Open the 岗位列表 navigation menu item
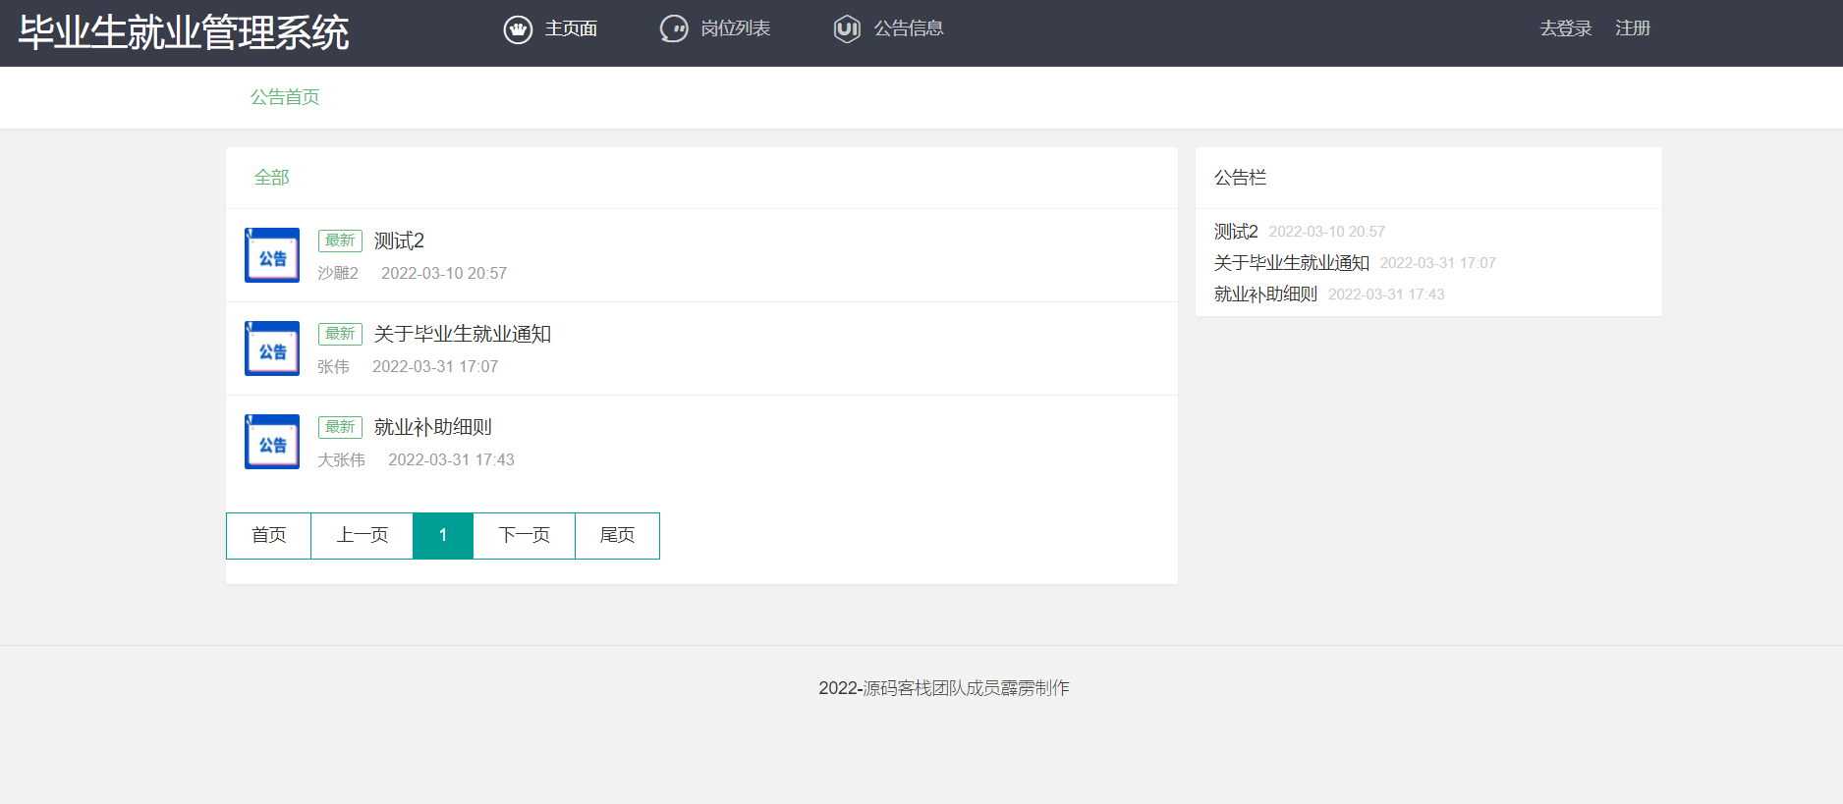Viewport: 1843px width, 804px height. (x=735, y=29)
